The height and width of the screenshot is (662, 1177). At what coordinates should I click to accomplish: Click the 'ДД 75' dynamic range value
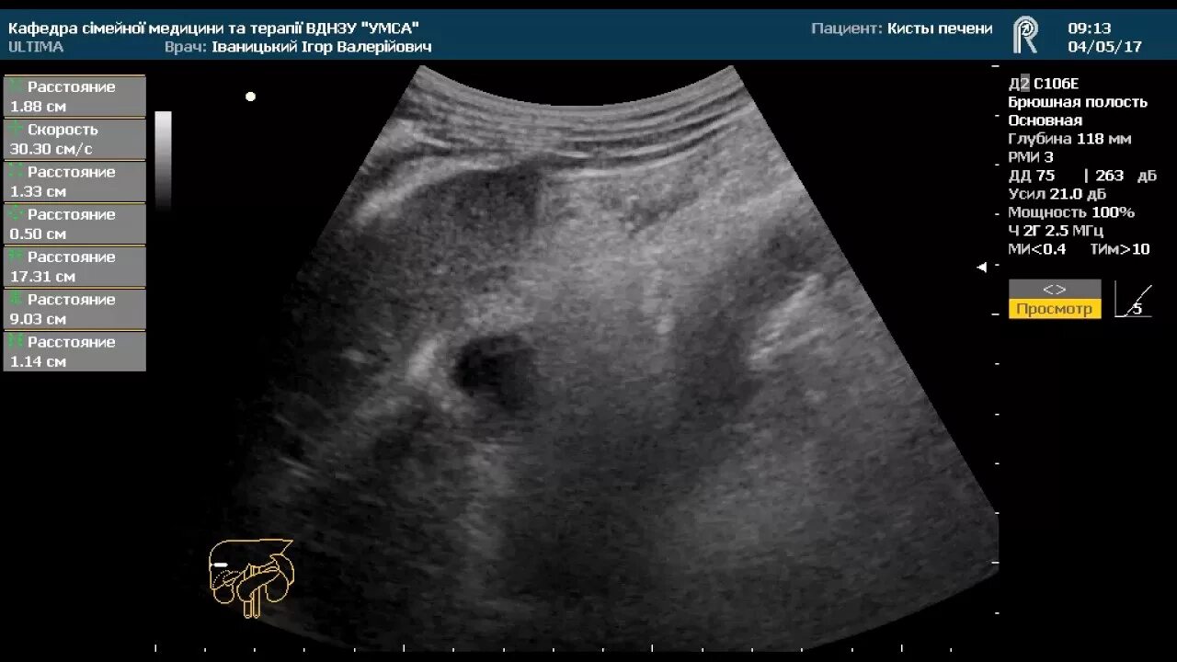(1031, 176)
